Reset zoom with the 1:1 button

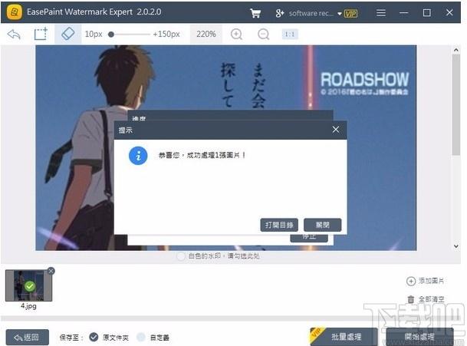tap(290, 35)
